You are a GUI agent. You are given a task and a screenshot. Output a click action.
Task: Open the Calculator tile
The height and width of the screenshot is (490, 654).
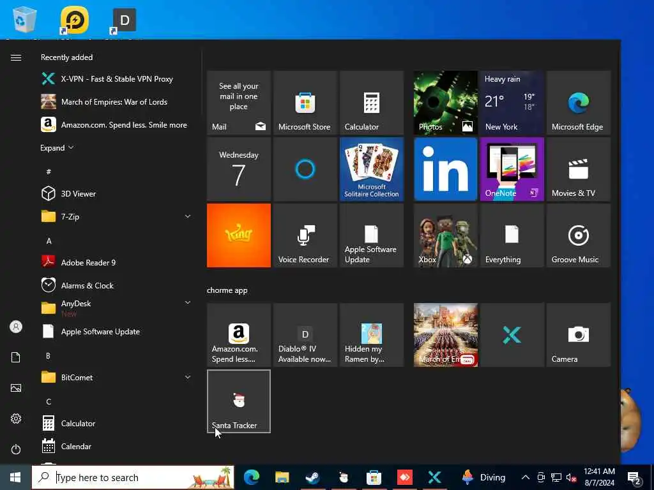[x=371, y=103]
